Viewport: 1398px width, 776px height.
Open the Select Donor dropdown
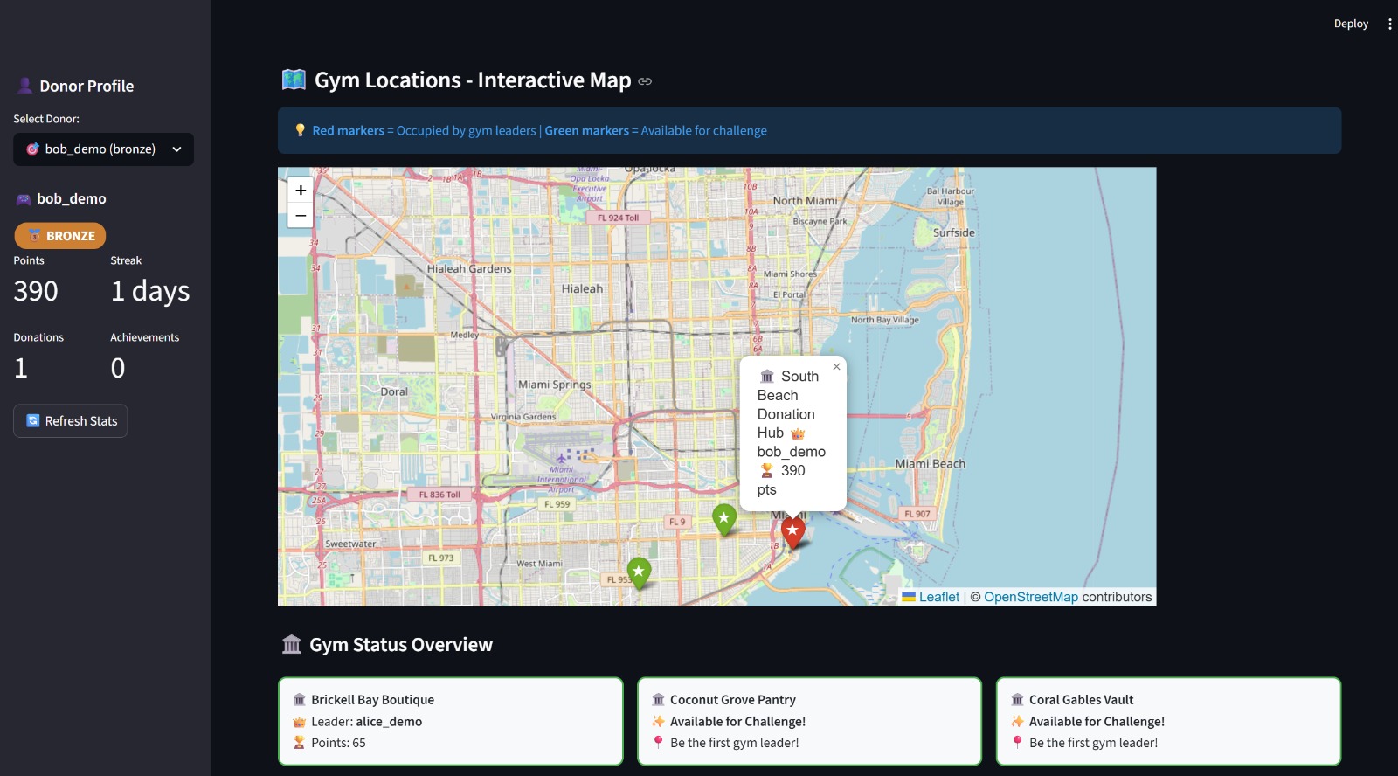[x=103, y=149]
